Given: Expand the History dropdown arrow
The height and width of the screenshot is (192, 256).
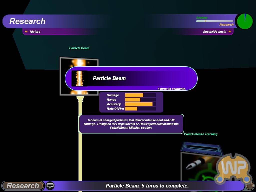Looking at the screenshot, I should click(26, 32).
